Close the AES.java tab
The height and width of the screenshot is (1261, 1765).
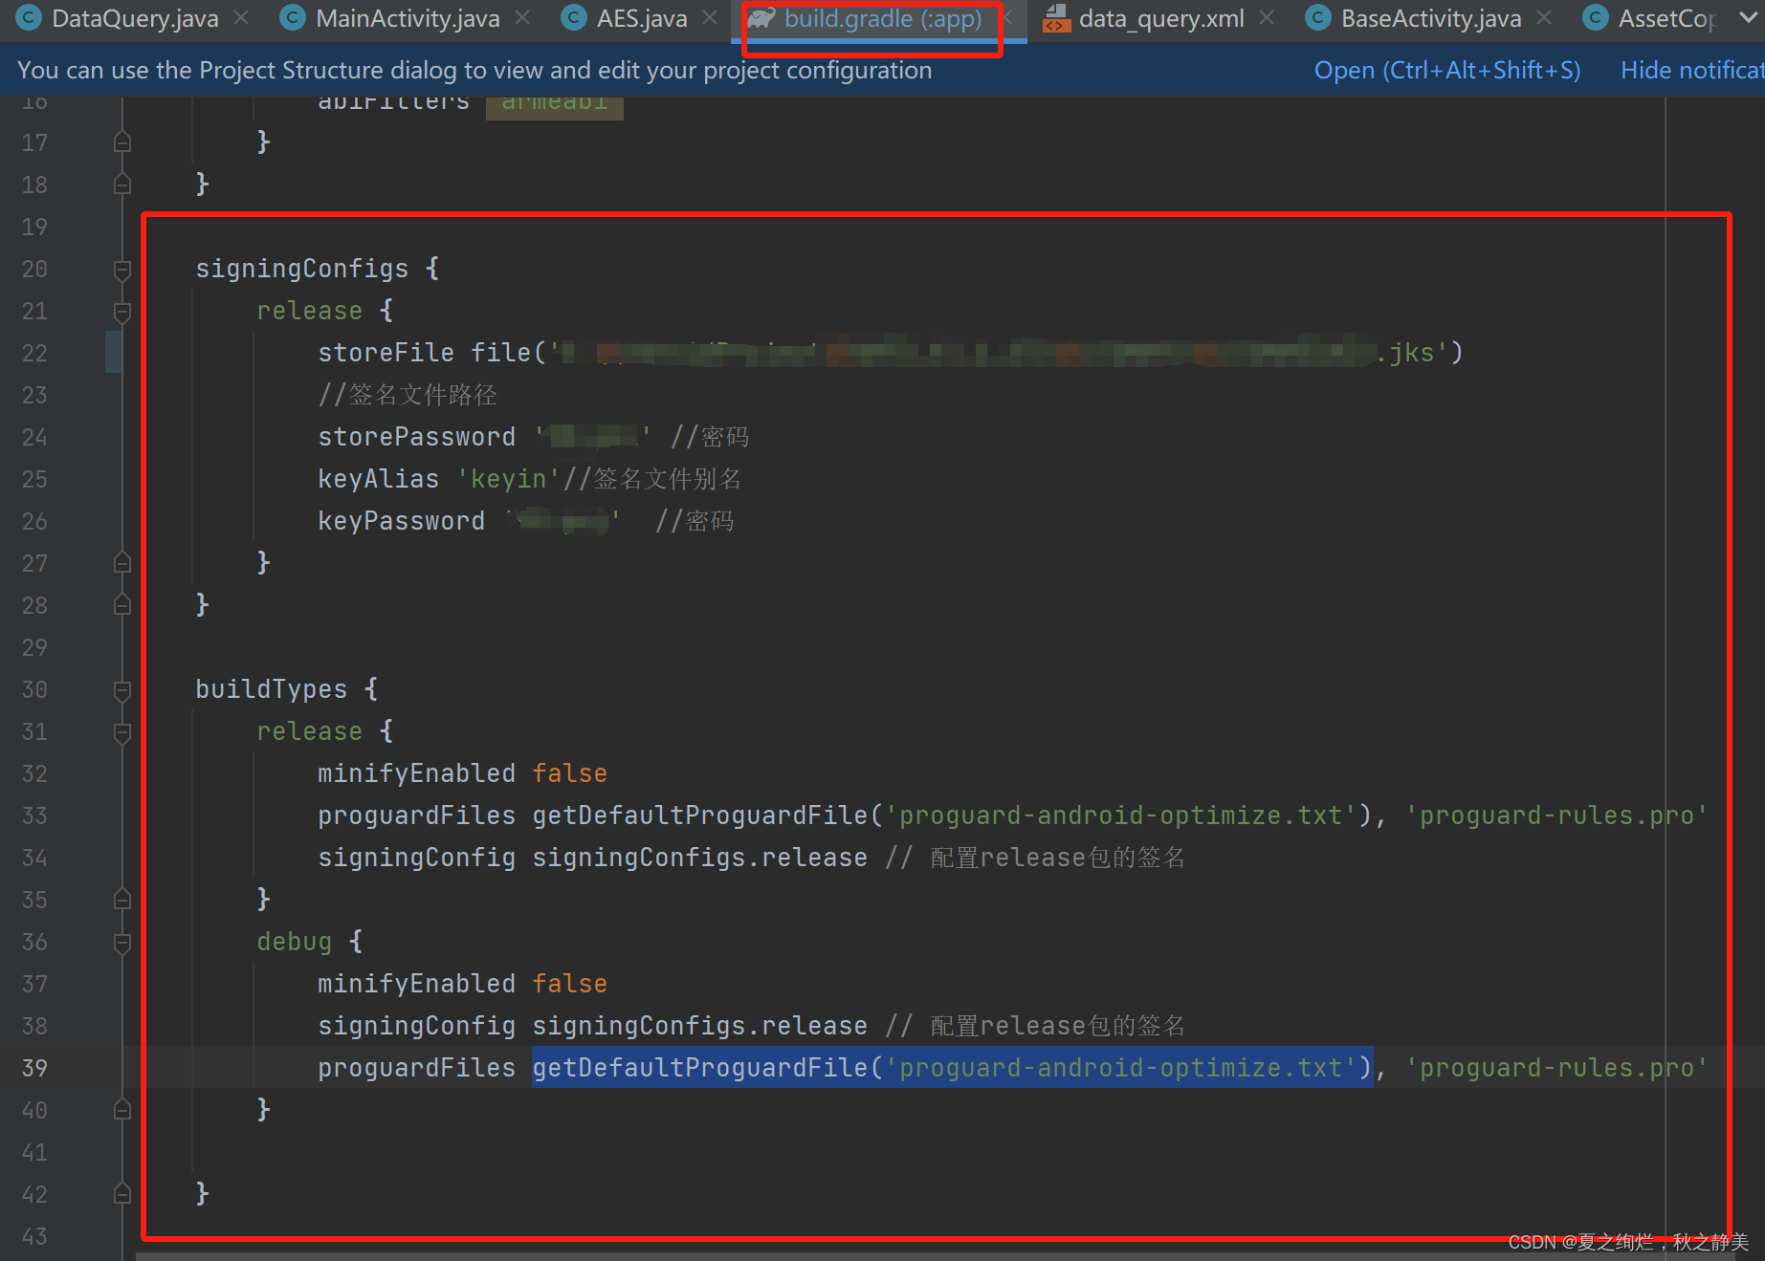(709, 18)
